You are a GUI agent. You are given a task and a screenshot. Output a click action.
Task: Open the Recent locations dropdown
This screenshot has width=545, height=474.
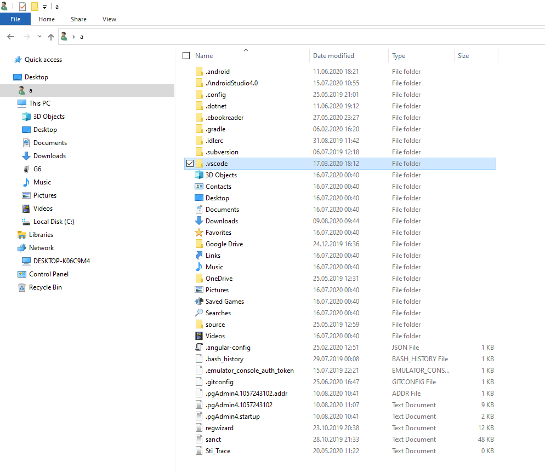coord(39,37)
